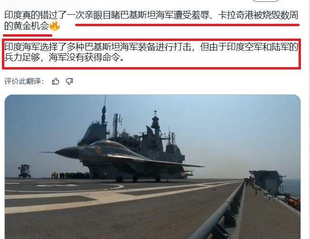
Task: Rate the translation with thumbs up
Action: coord(55,81)
